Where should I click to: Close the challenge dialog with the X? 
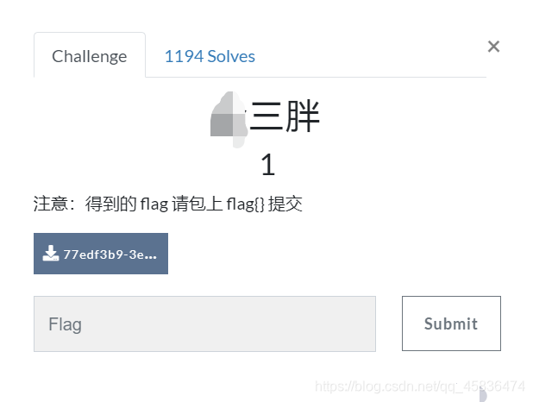(x=493, y=47)
